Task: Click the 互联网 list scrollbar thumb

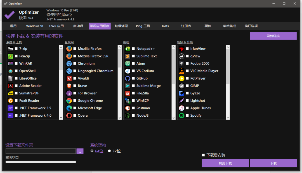Action: pyautogui.click(x=120, y=58)
